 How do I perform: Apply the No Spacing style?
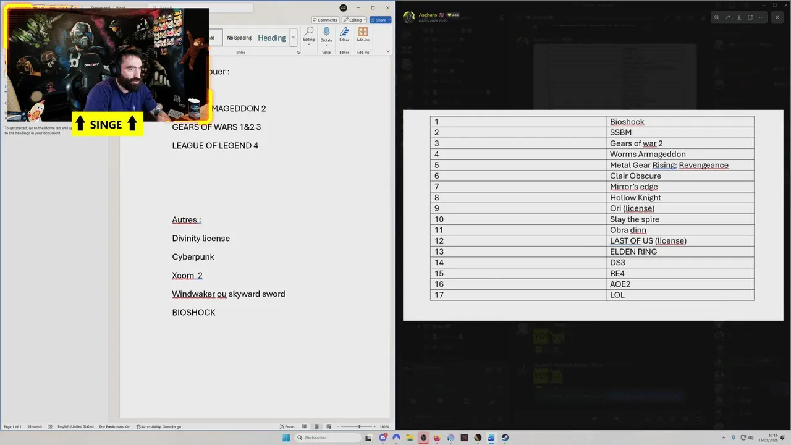[239, 38]
